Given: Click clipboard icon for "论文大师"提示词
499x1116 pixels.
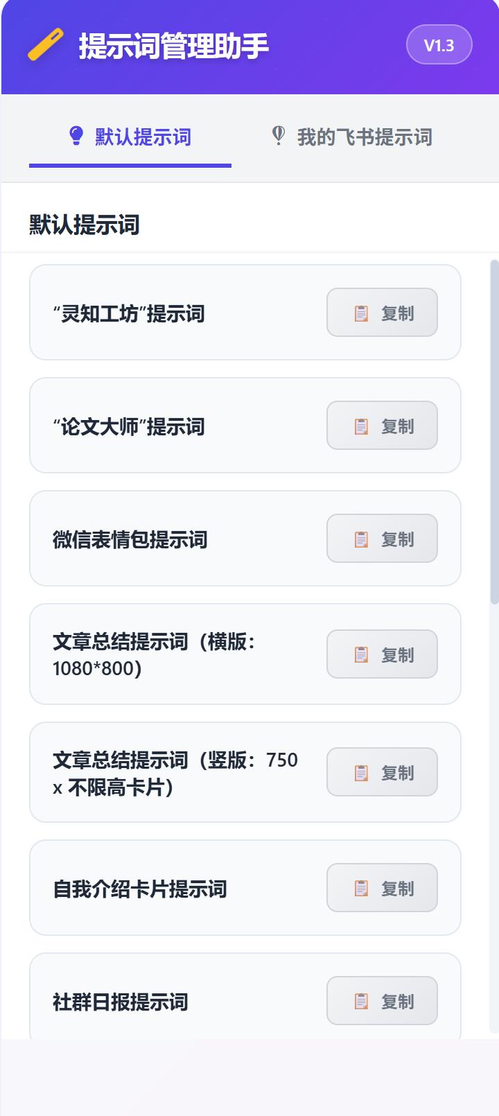Looking at the screenshot, I should point(362,426).
